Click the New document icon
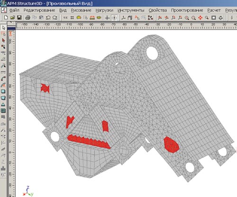237x197 pixels. 6,17
